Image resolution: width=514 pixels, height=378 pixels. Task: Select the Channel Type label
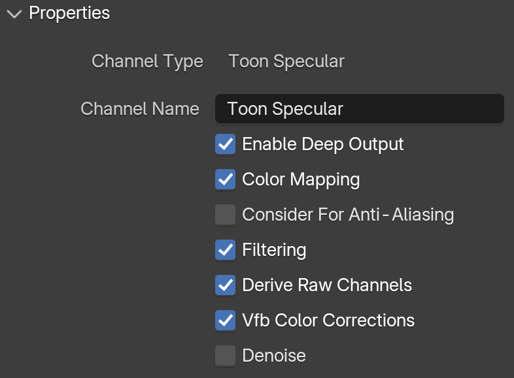147,61
